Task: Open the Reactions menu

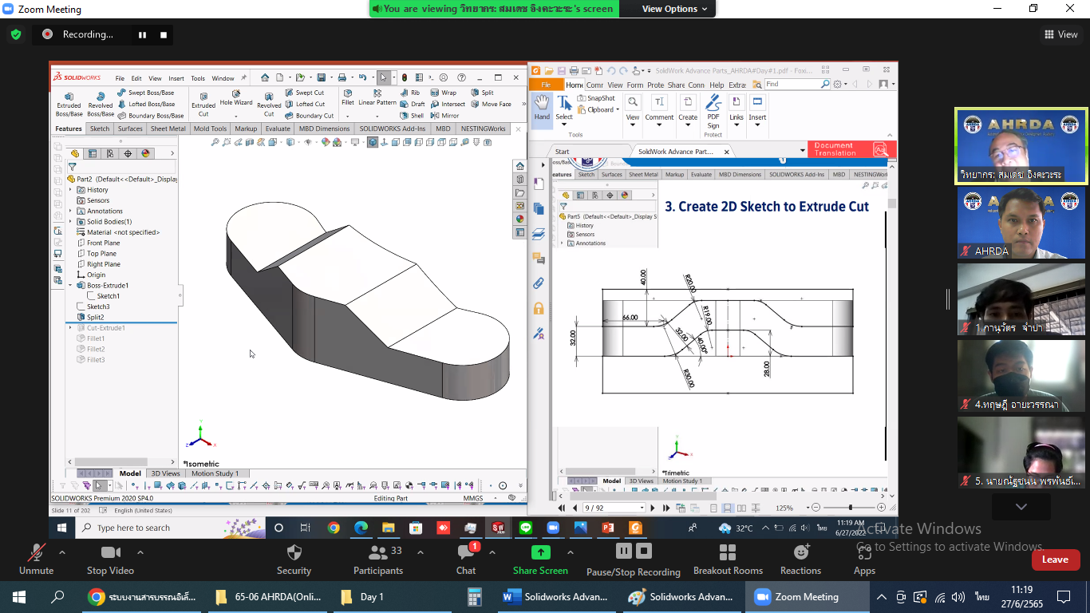Action: point(800,553)
